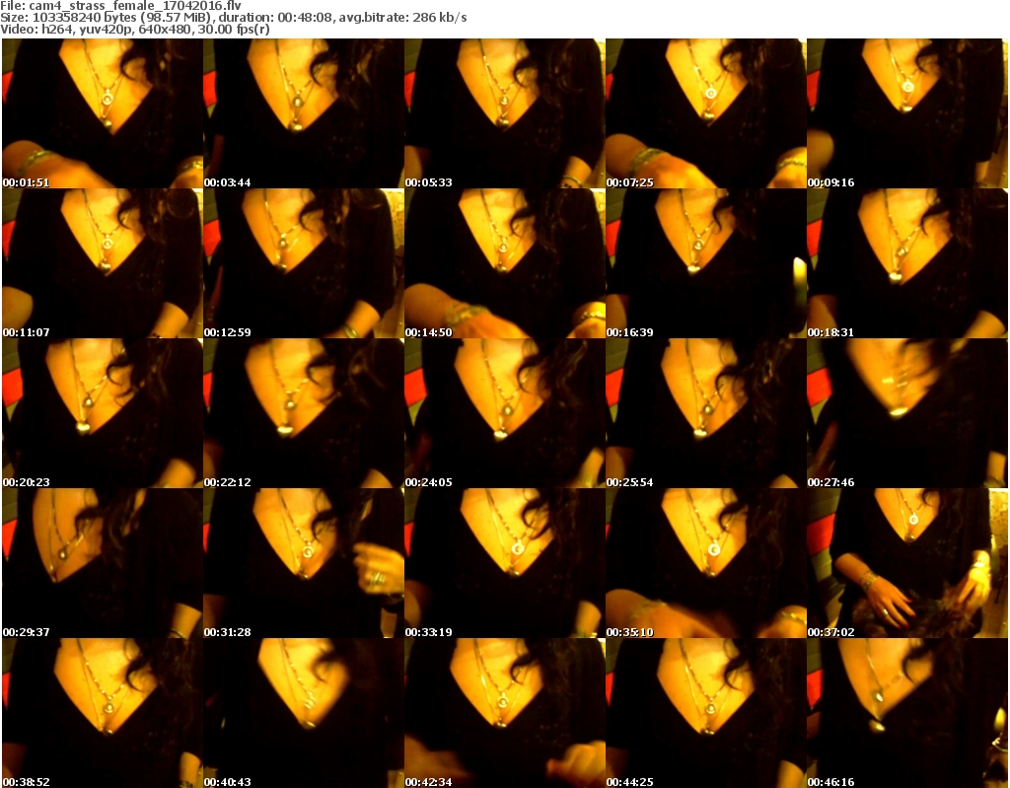Select the thumbnail timestamped 00:24:05

click(x=505, y=413)
